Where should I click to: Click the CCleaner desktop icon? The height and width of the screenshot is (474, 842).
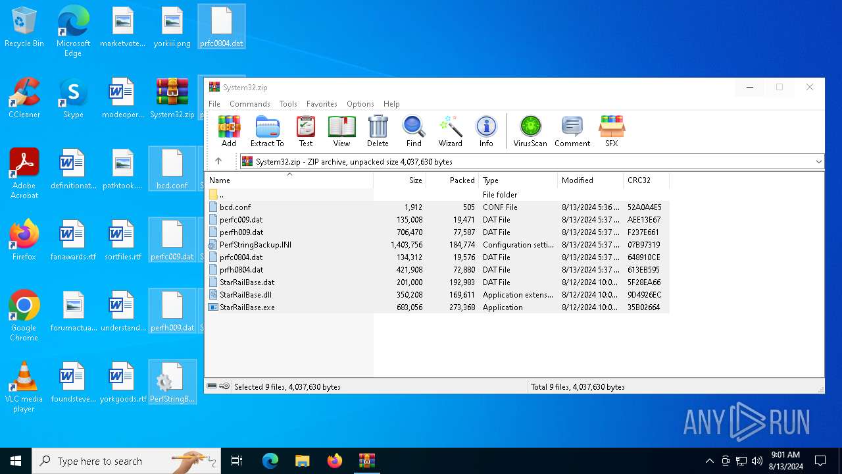pyautogui.click(x=24, y=99)
